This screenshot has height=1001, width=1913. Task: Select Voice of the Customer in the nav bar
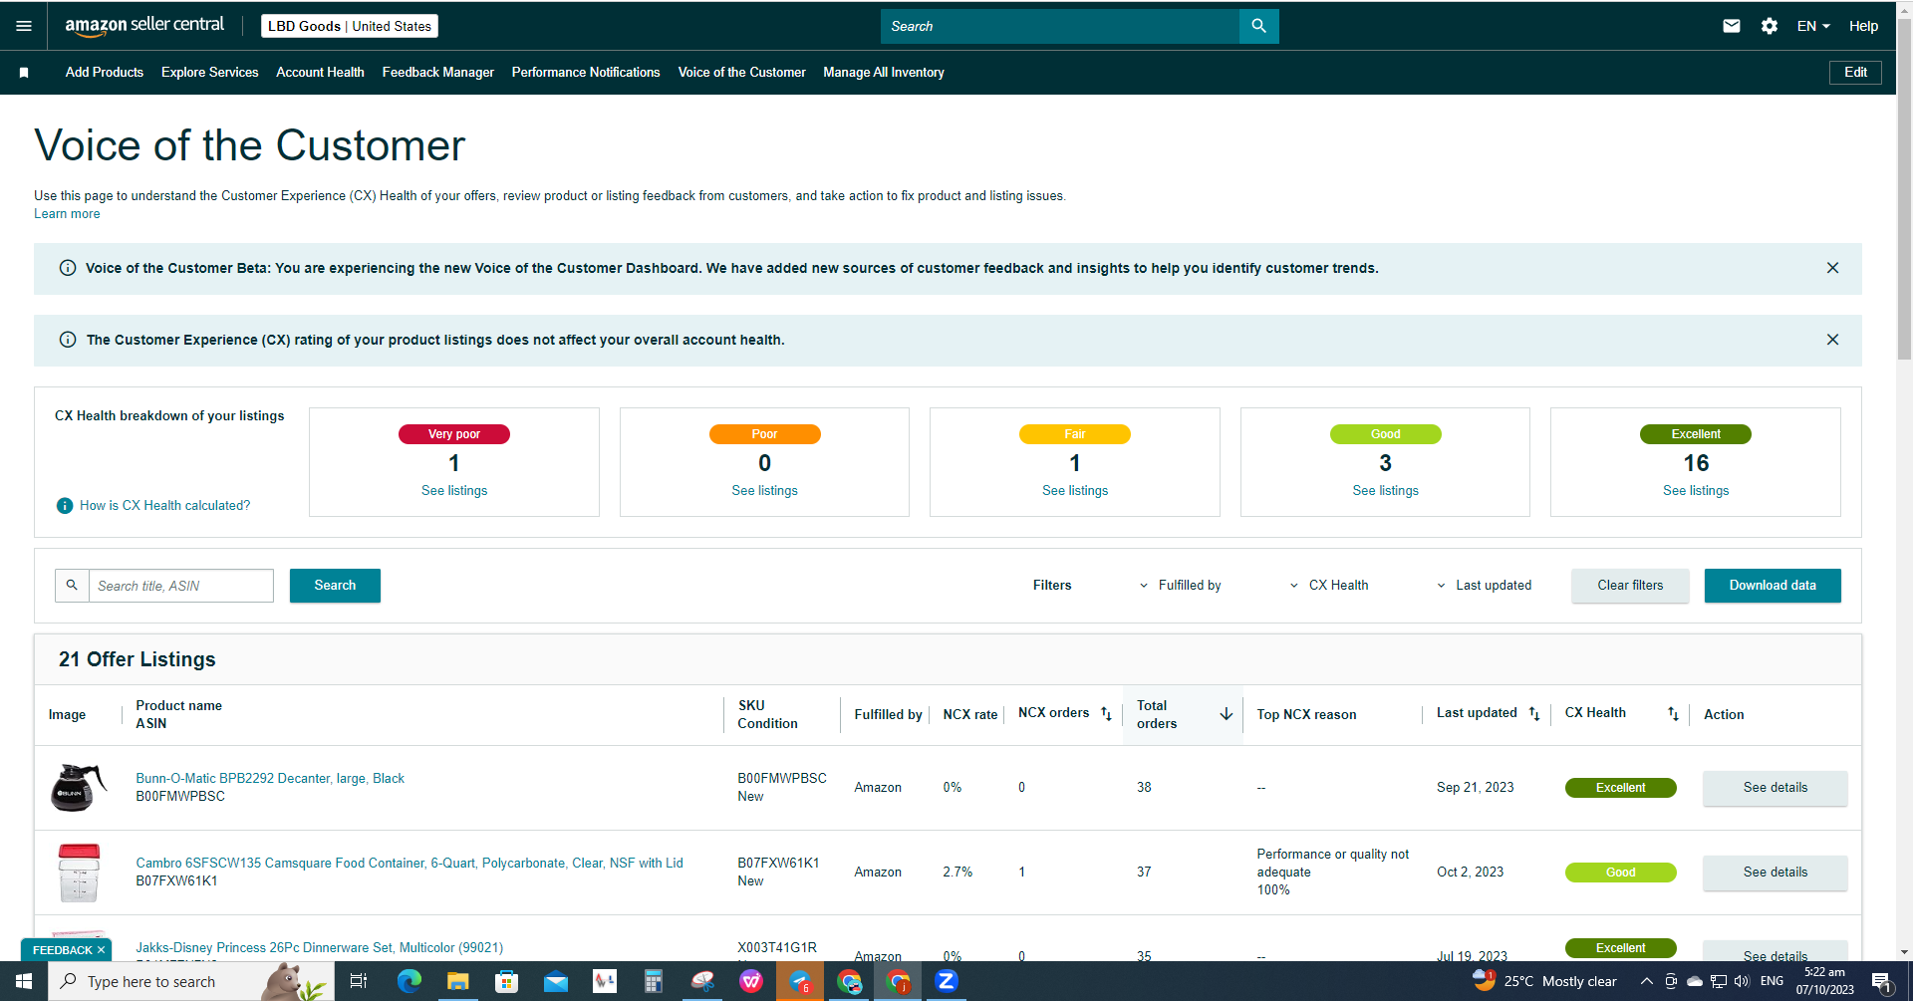pos(742,73)
